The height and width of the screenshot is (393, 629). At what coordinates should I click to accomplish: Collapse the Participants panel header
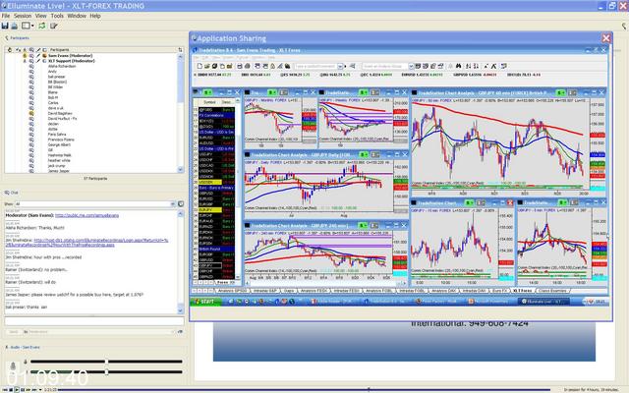[x=7, y=37]
